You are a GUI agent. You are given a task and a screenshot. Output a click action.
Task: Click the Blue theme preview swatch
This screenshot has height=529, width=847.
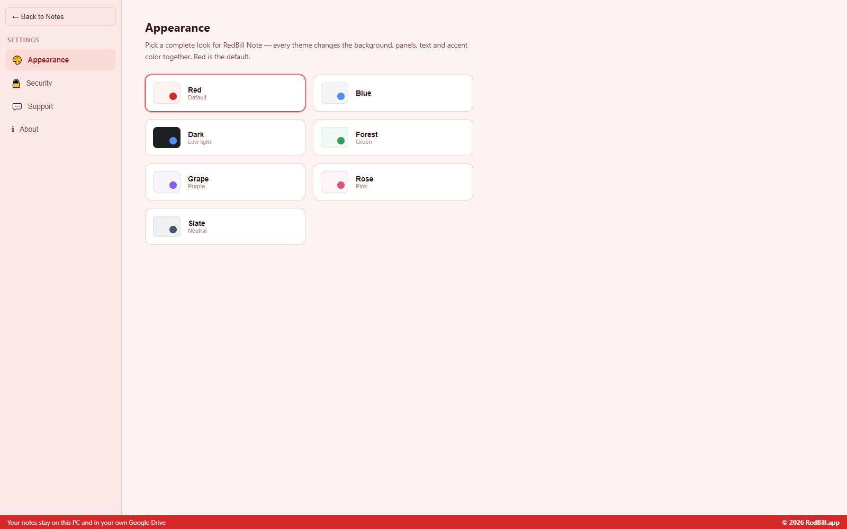coord(335,93)
